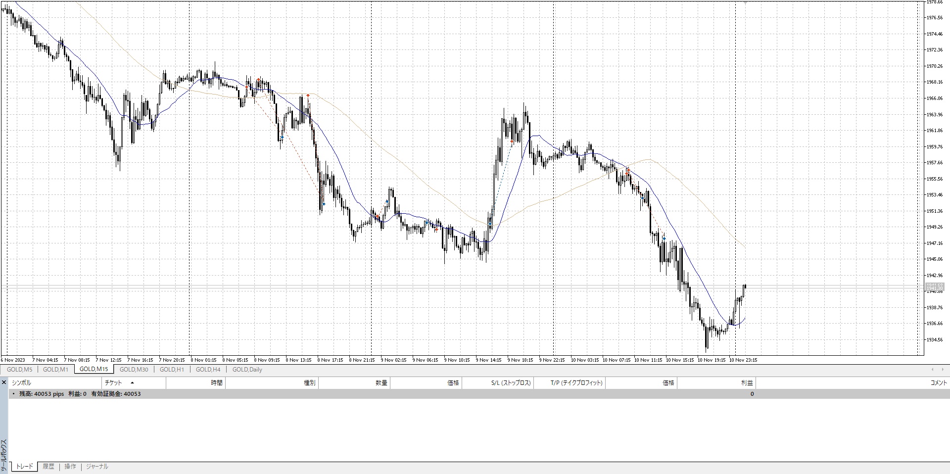Click the chart shift triangle marker
Image resolution: width=950 pixels, height=474 pixels.
coord(745,2)
